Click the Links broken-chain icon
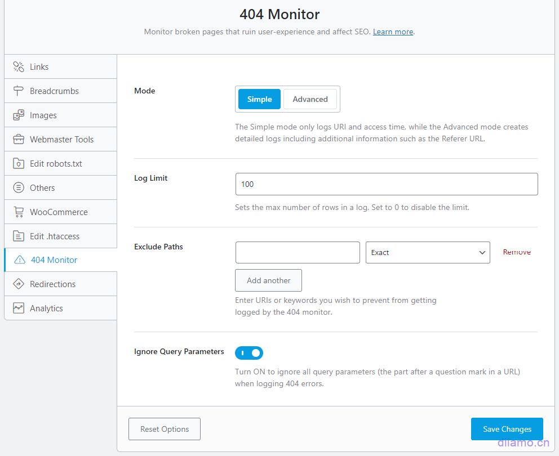 click(19, 67)
